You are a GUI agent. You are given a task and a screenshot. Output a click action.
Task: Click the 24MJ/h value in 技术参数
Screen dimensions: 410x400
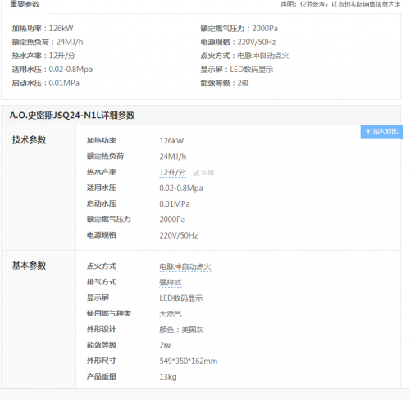[x=173, y=157]
